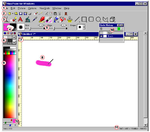The width and height of the screenshot is (150, 132).
Task: Expand the Line tool's small options arrow
Action: (x=79, y=22)
